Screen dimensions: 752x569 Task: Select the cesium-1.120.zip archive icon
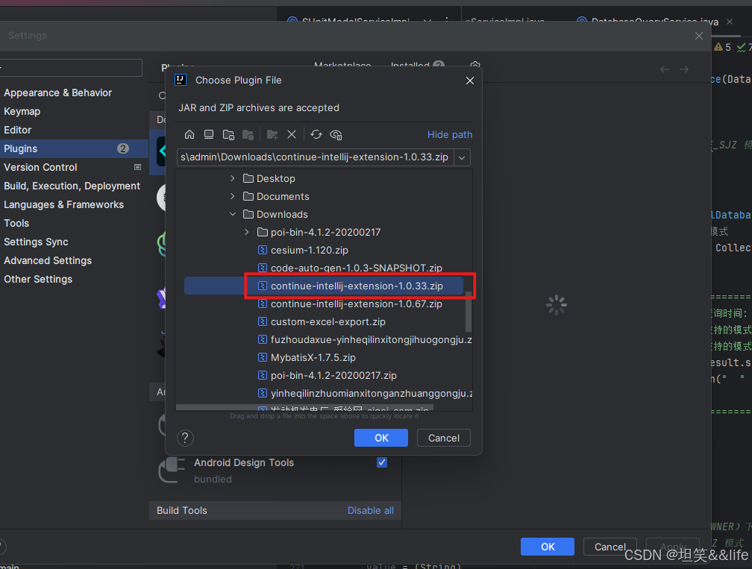click(263, 250)
